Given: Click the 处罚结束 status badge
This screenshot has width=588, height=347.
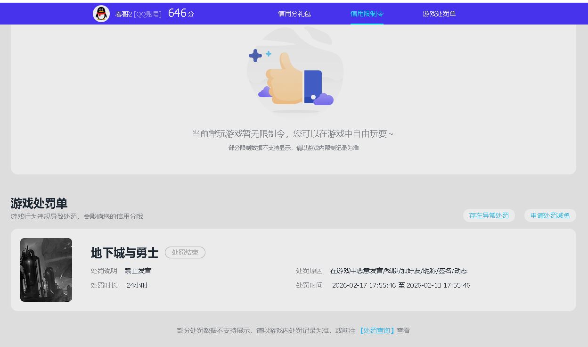Looking at the screenshot, I should click(185, 252).
